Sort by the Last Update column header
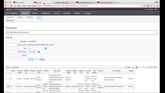 pyautogui.click(x=94, y=72)
